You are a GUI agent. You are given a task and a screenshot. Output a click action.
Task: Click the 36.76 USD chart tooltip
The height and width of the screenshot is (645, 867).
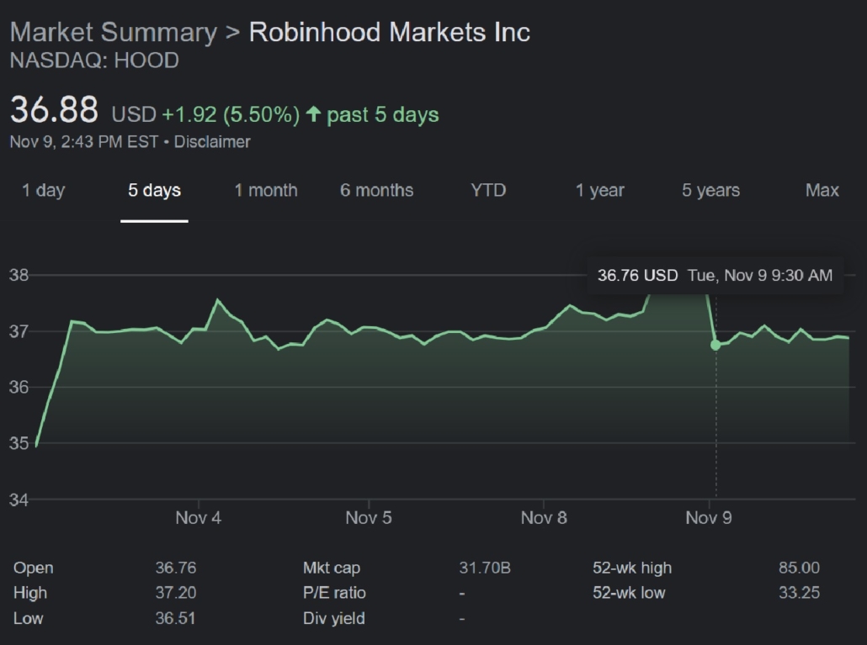[715, 276]
